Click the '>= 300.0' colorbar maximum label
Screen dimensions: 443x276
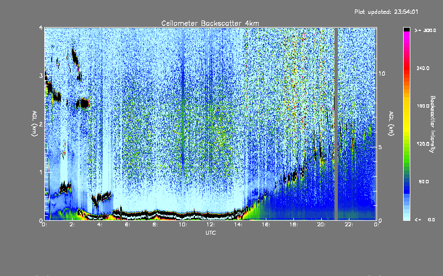click(425, 30)
